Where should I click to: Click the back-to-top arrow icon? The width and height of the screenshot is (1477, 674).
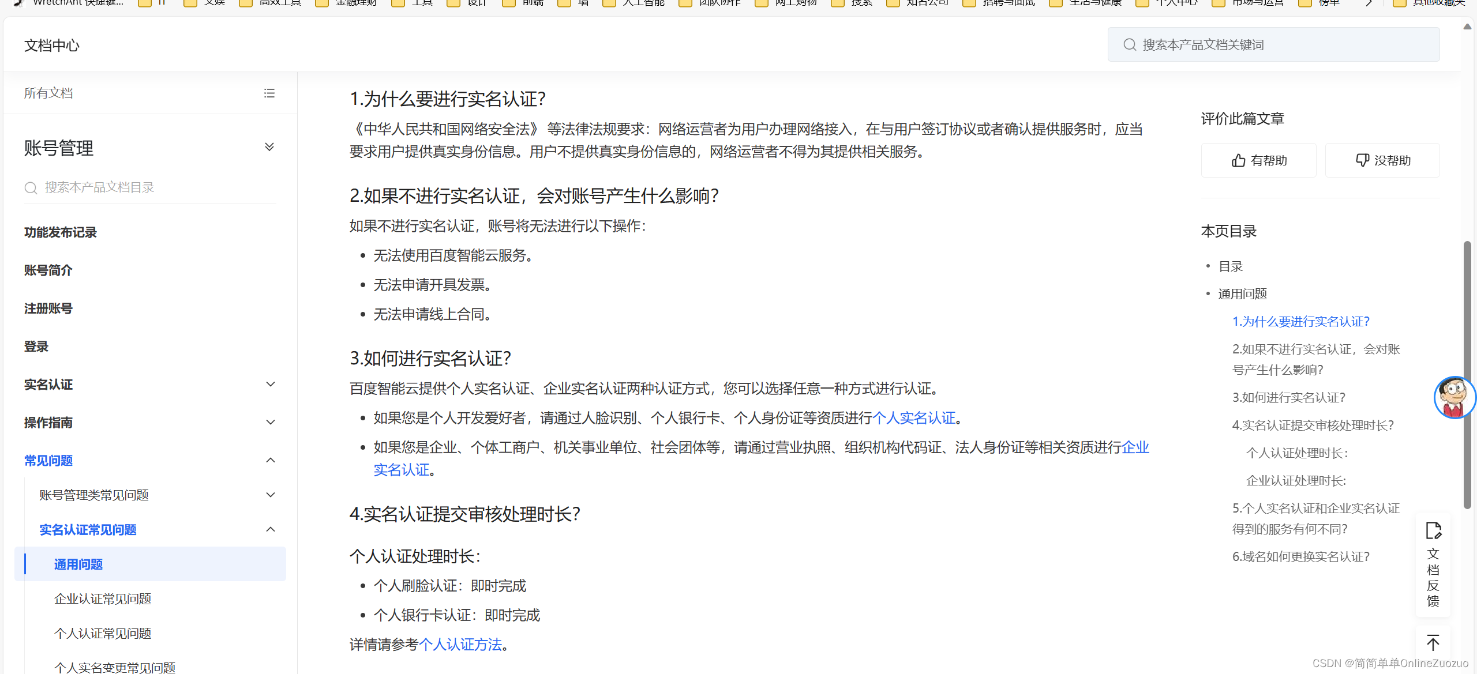click(x=1433, y=642)
